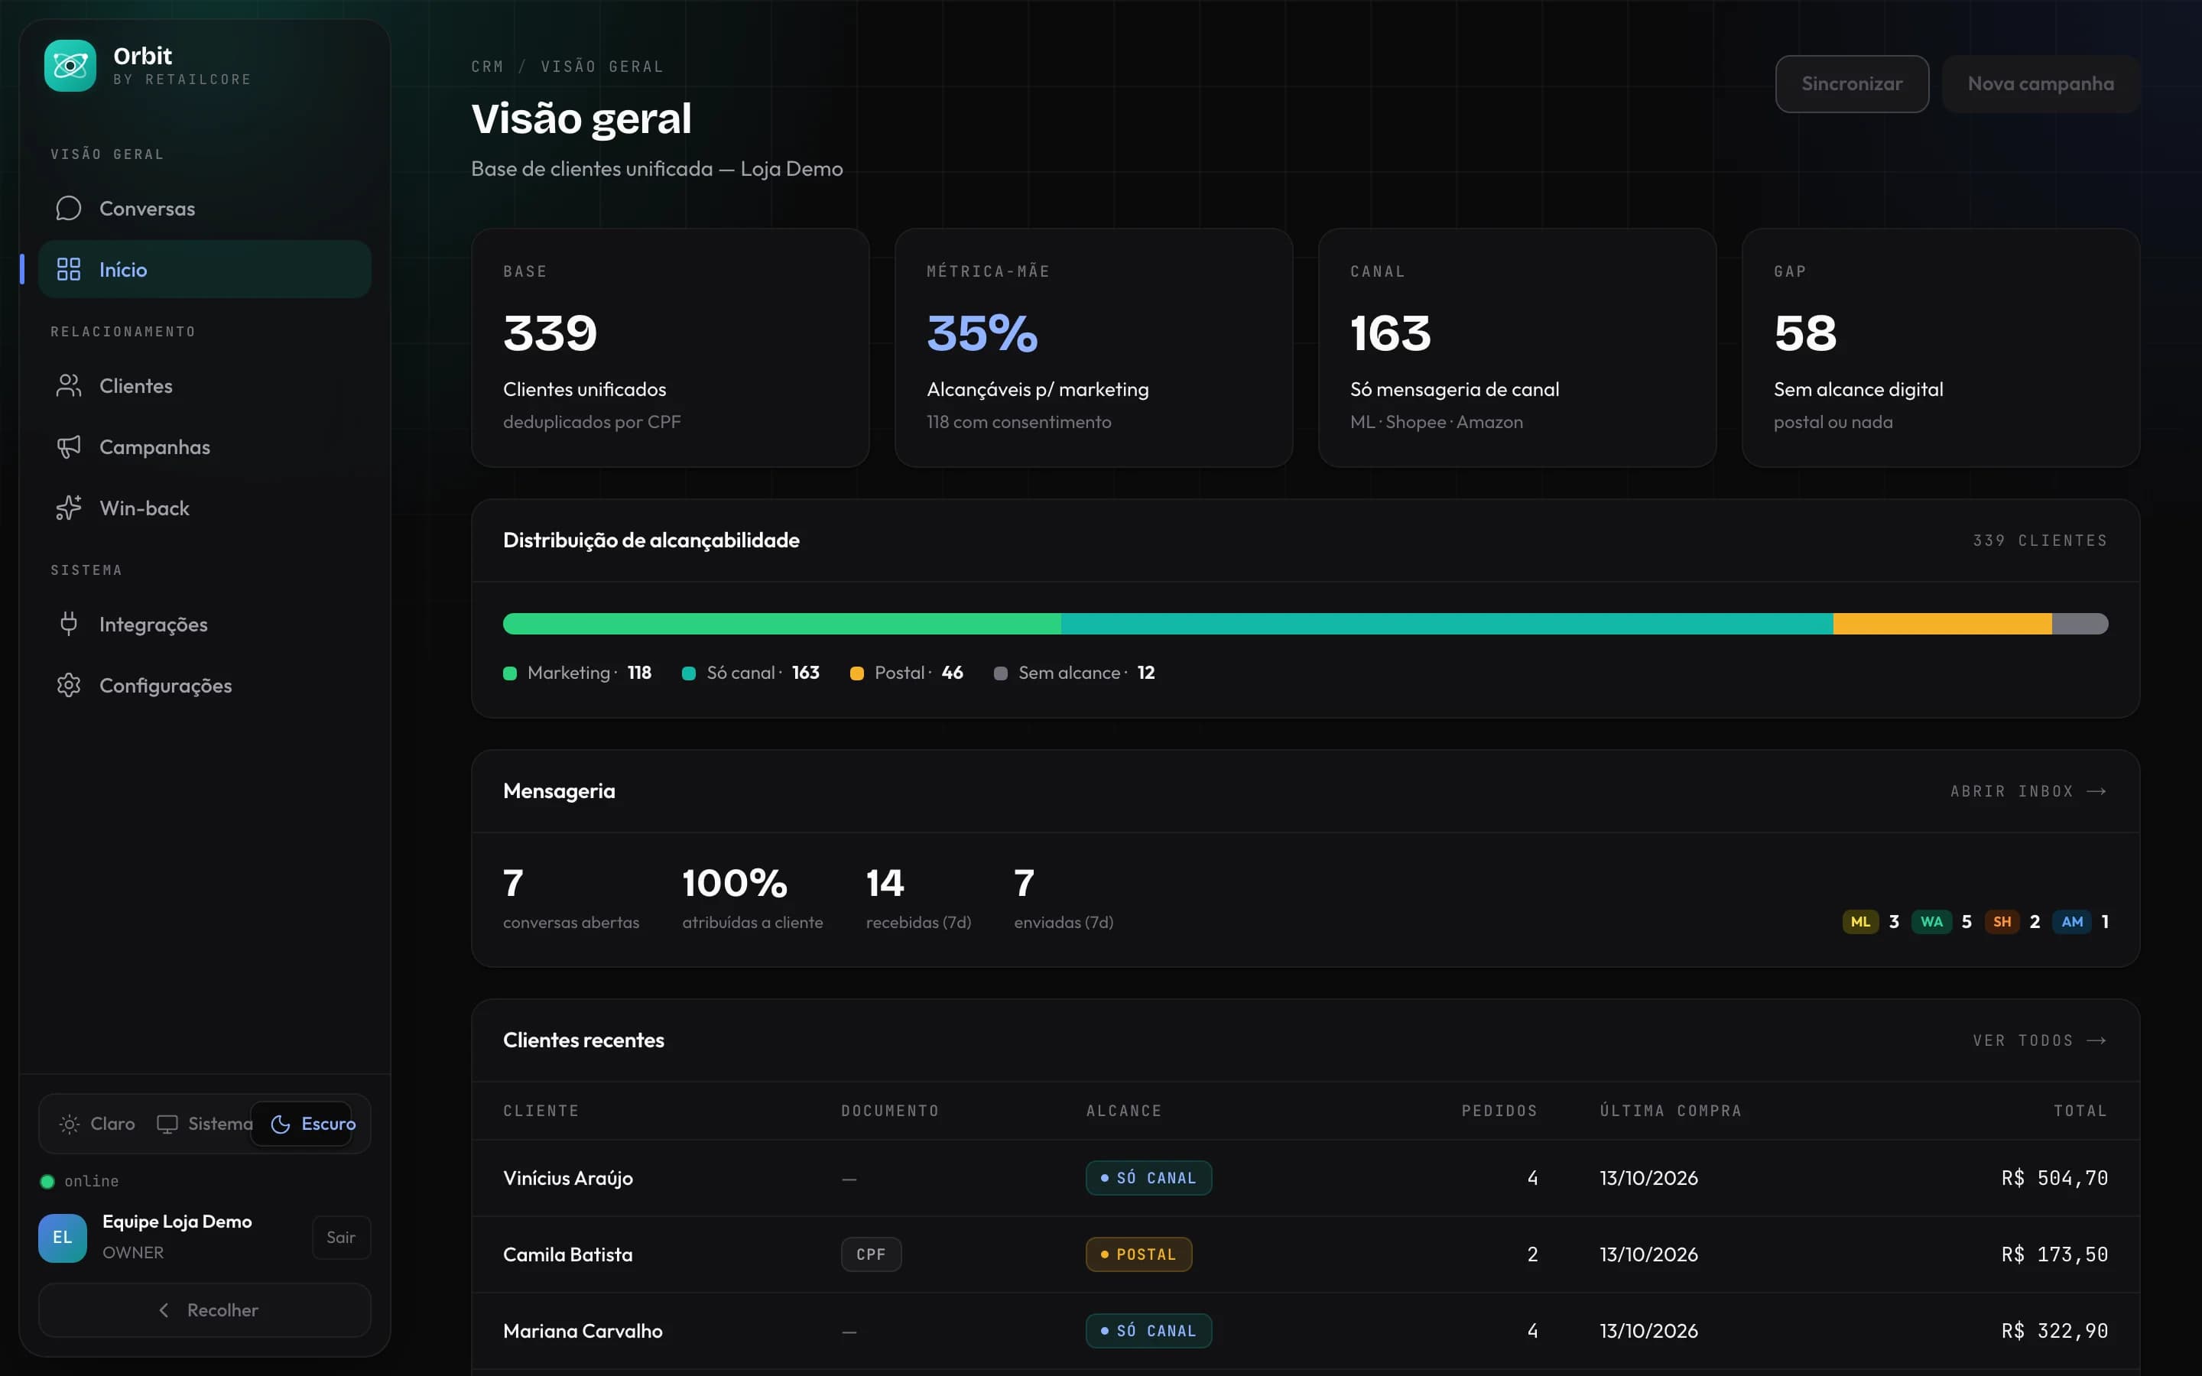Click the CRM breadcrumb
This screenshot has height=1376, width=2202.
coord(487,67)
